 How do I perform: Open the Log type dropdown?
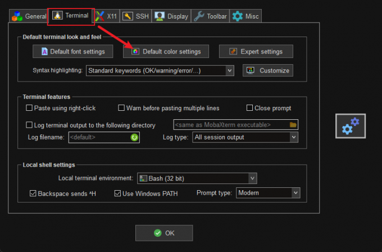coord(245,137)
